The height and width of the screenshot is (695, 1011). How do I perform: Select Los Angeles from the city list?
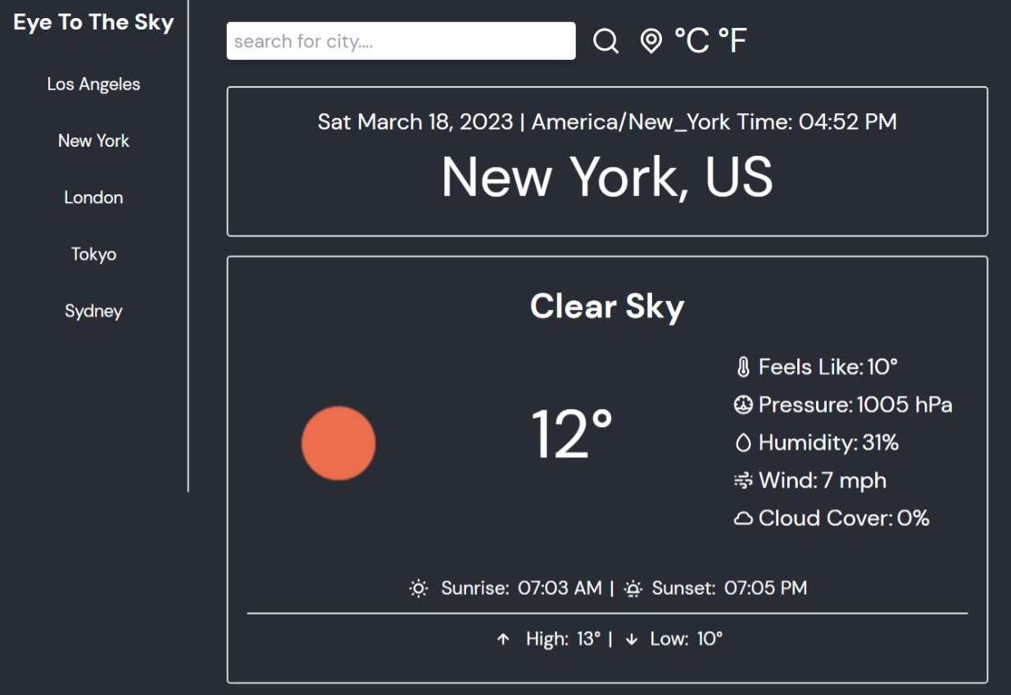[93, 84]
